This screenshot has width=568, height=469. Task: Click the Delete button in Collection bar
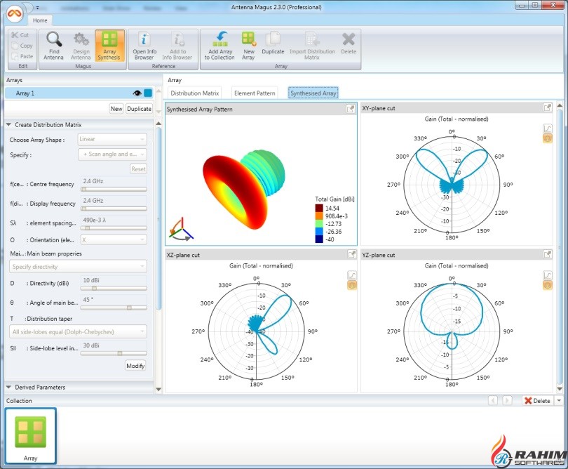[x=538, y=400]
